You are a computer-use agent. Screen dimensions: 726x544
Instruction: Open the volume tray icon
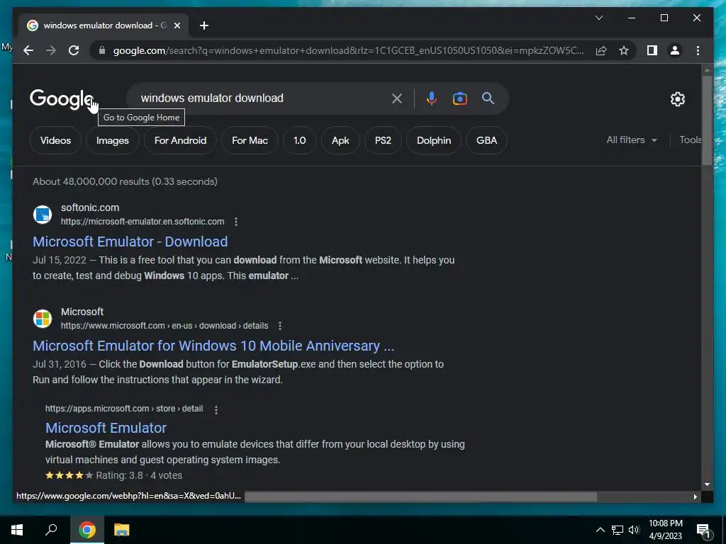coord(634,530)
